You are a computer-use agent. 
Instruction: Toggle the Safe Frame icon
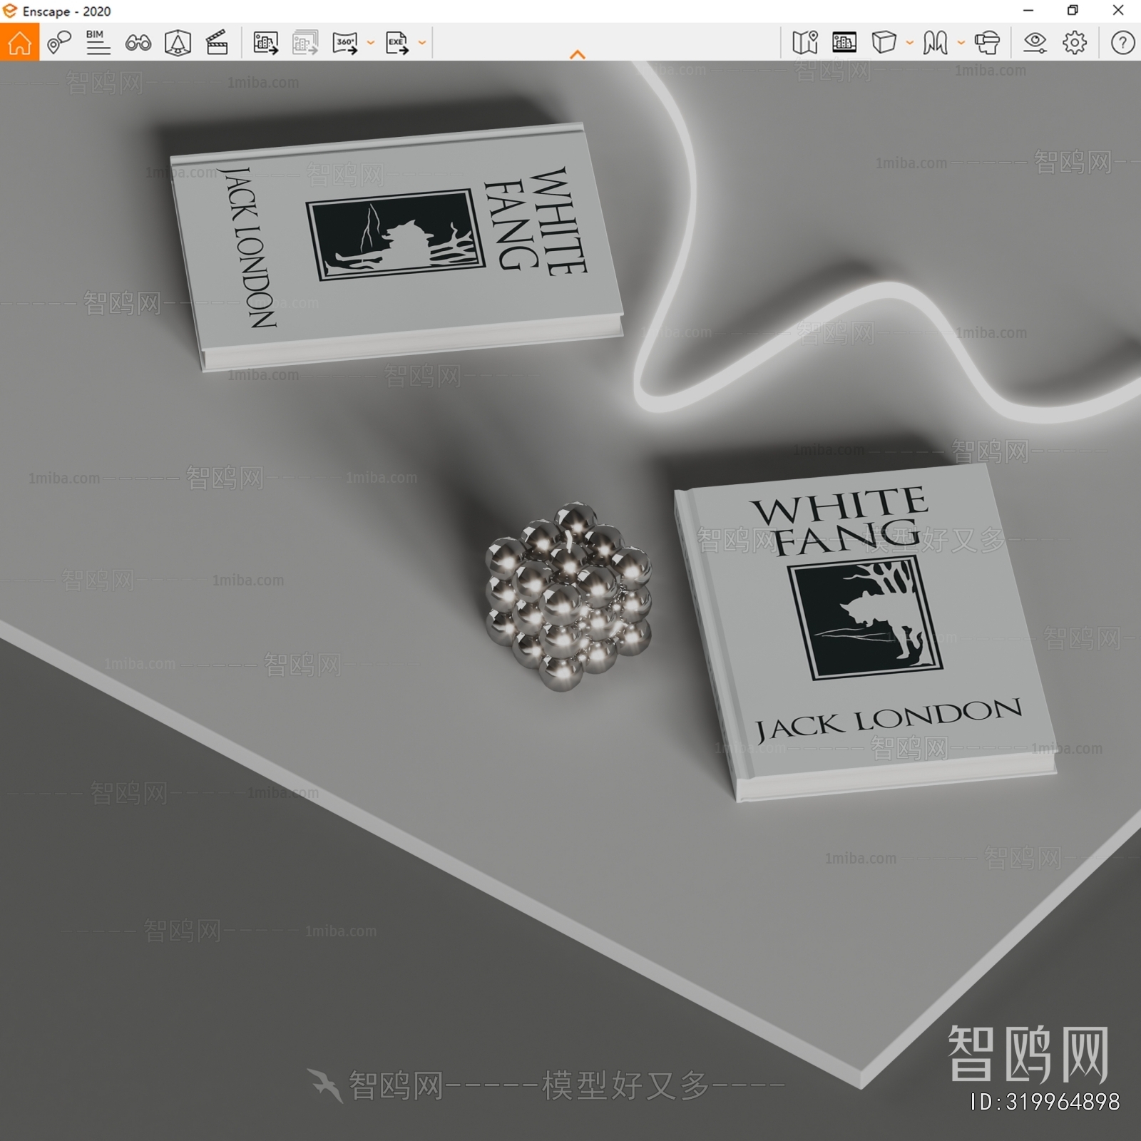pyautogui.click(x=844, y=43)
